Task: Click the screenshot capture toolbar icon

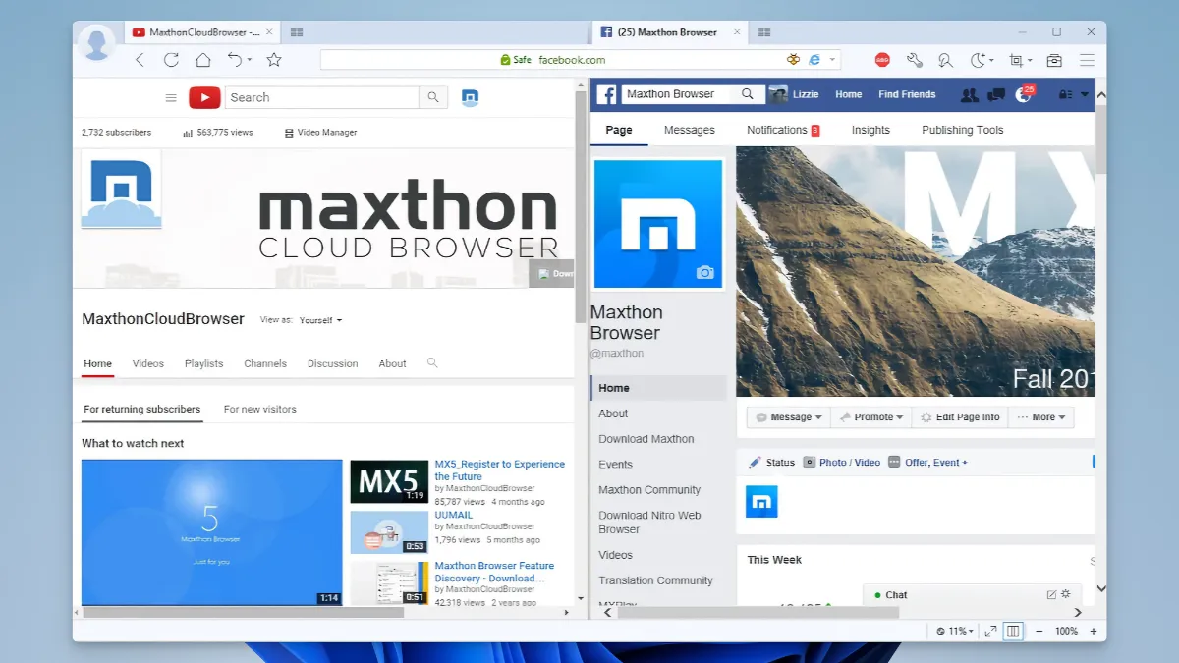Action: click(x=1017, y=59)
